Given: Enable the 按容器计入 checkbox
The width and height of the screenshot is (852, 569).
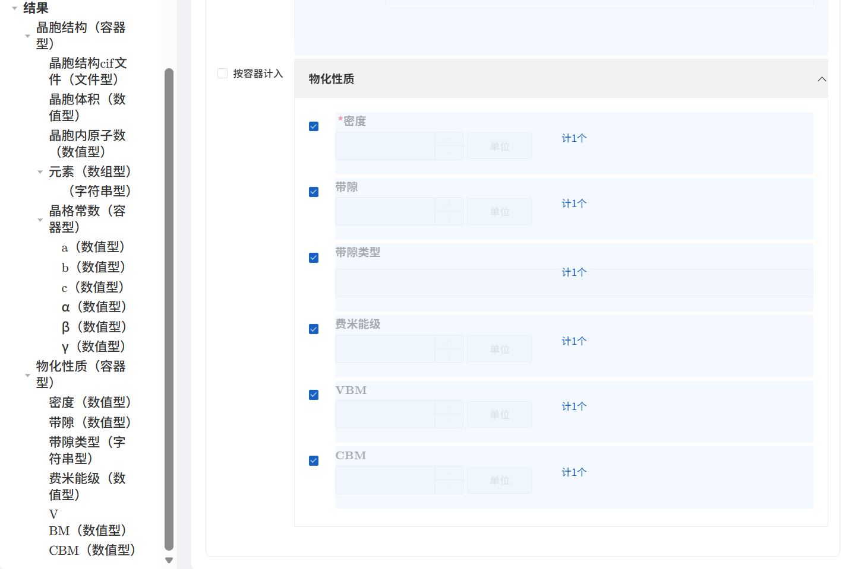Looking at the screenshot, I should point(222,73).
